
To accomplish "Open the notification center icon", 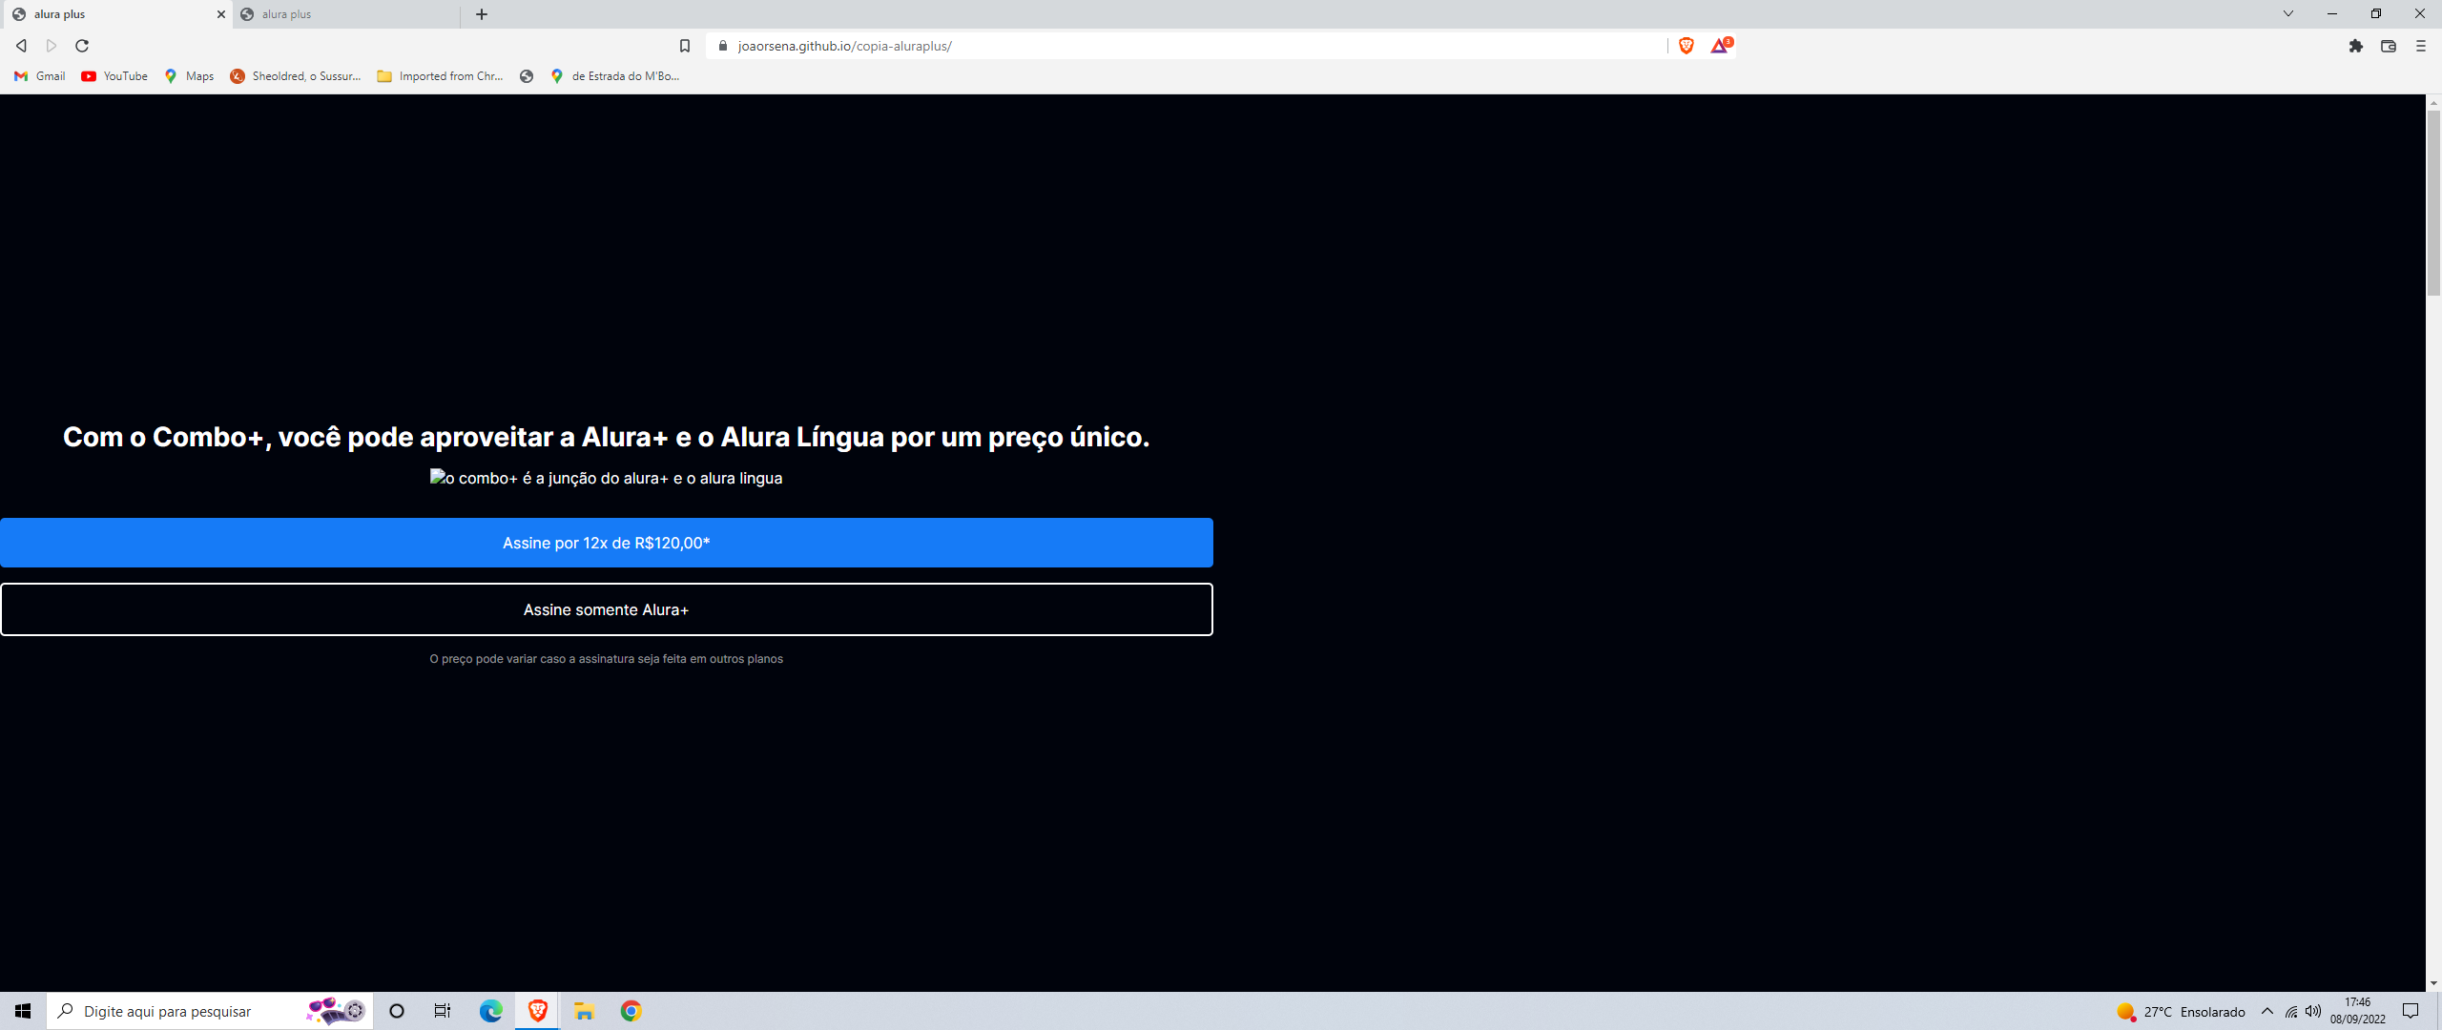I will coord(2411,1011).
